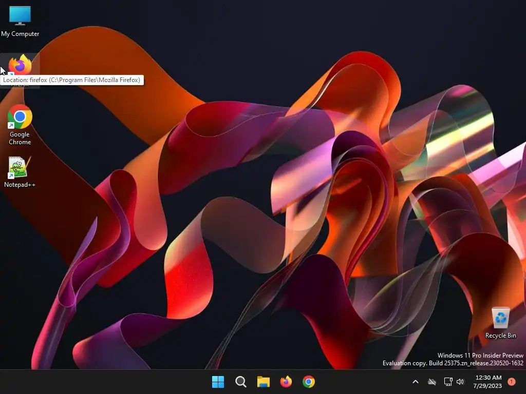Image resolution: width=526 pixels, height=394 pixels.
Task: Open the cloud sync tray icon
Action: click(432, 382)
